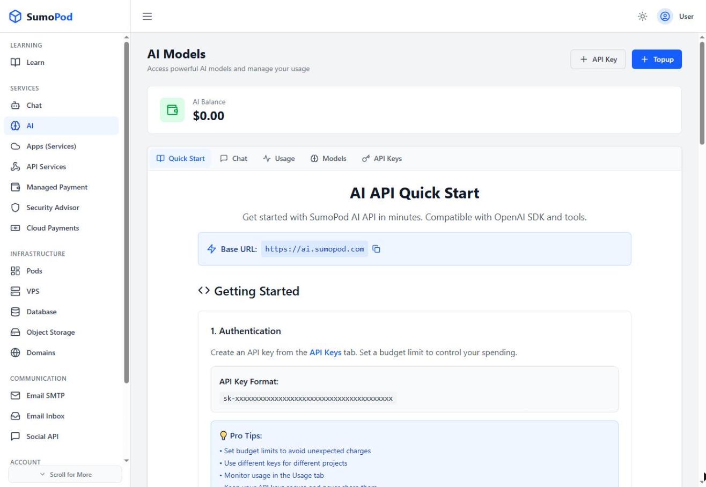Open Object Storage in the sidebar
Image resolution: width=706 pixels, height=487 pixels.
pyautogui.click(x=61, y=332)
